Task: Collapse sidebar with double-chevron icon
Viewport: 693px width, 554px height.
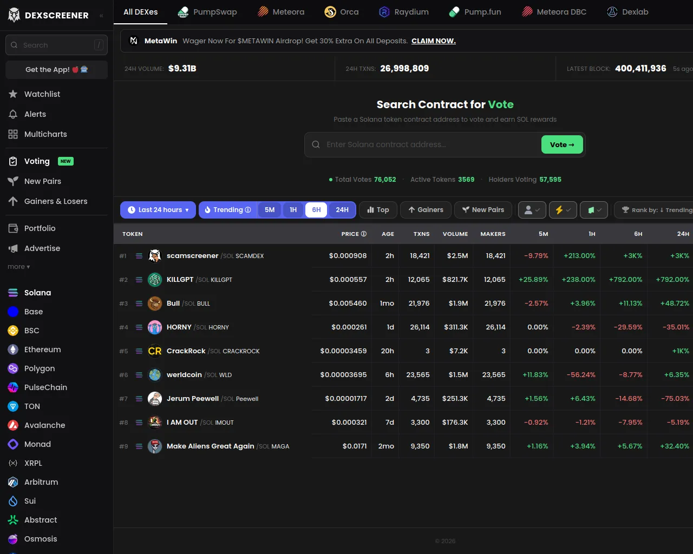Action: (x=101, y=16)
